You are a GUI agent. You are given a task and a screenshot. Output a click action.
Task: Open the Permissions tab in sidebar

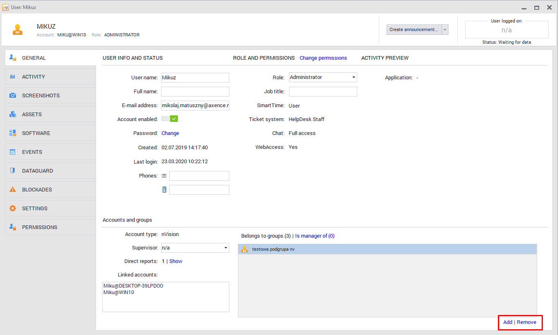(40, 227)
